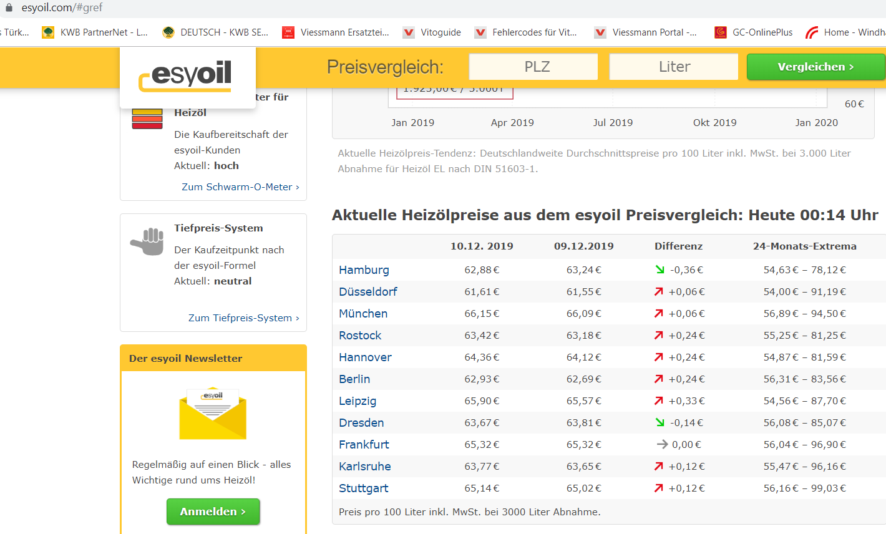The height and width of the screenshot is (534, 886).
Task: Click the Anmelden newsletter button
Action: coord(213,512)
